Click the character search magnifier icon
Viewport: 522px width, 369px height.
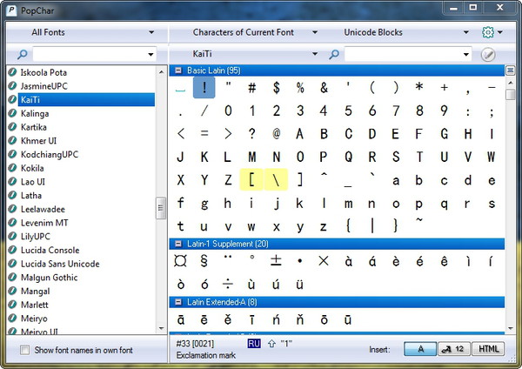335,54
